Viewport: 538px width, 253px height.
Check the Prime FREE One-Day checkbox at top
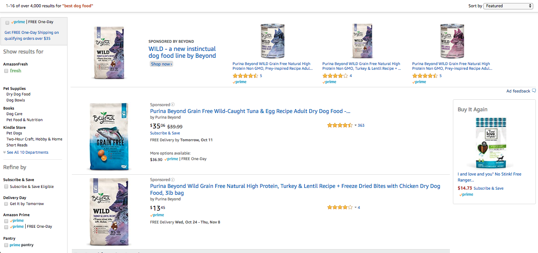(7, 22)
